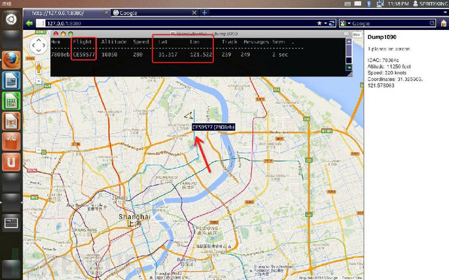Open the Bluetooth indicator menu
Viewport: 449px width, 280px height.
click(x=369, y=4)
